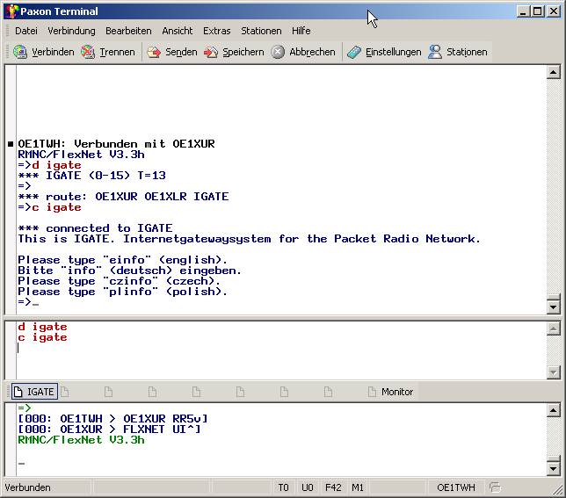The height and width of the screenshot is (498, 566).
Task: Click line "OE1TWH: Verbunden mit OE1XUR"
Action: coord(116,144)
